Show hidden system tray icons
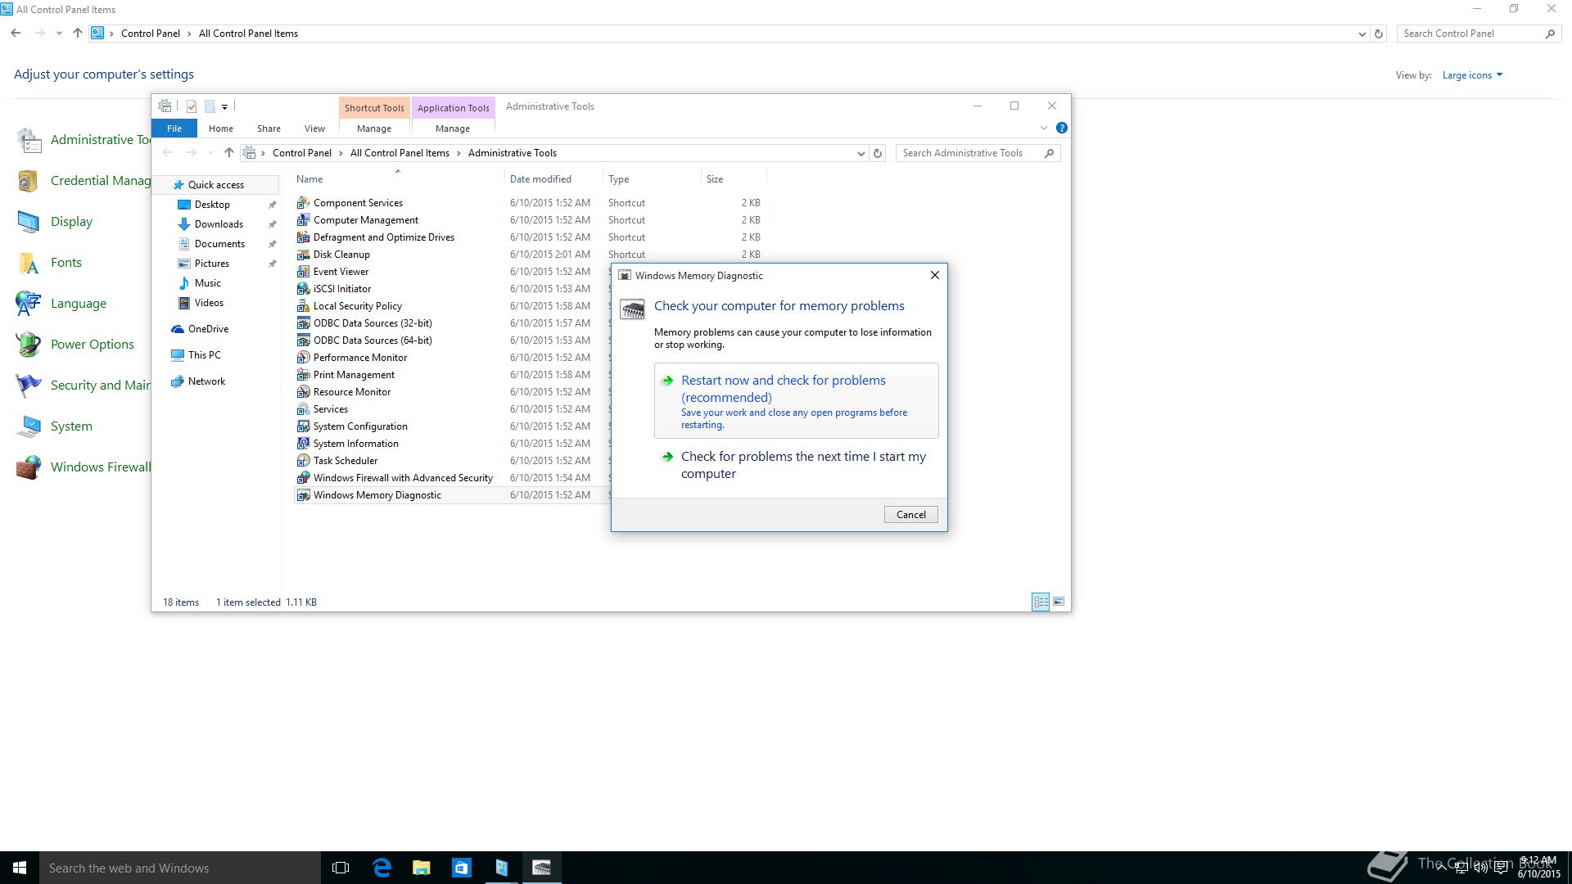Image resolution: width=1572 pixels, height=884 pixels. (1440, 868)
